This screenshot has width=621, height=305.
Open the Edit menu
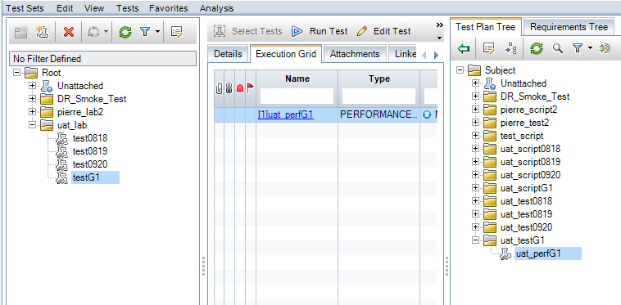coord(65,8)
